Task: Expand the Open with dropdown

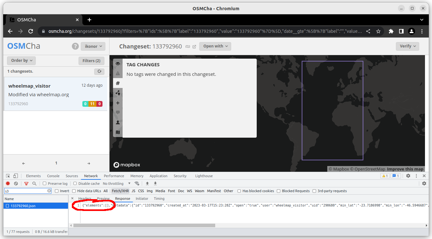Action: pyautogui.click(x=215, y=46)
